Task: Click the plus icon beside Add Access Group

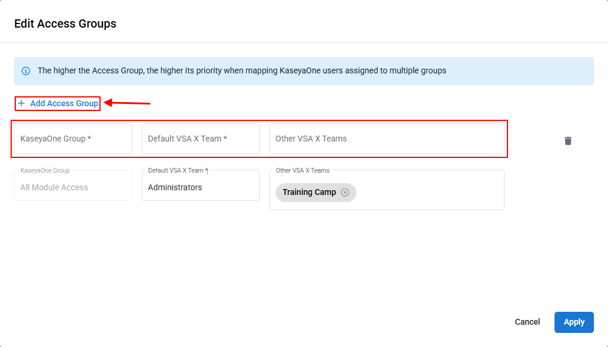Action: 21,103
